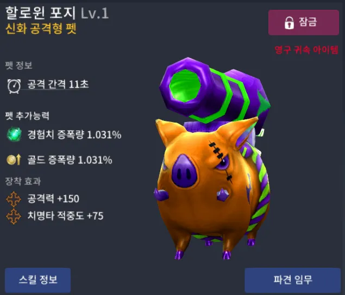Click the padlock icon on 잠금 button
The width and height of the screenshot is (345, 295).
[x=289, y=23]
